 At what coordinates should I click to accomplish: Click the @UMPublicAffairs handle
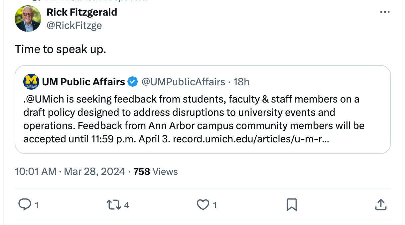click(x=183, y=82)
